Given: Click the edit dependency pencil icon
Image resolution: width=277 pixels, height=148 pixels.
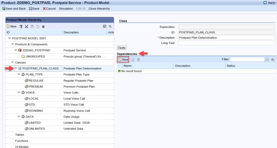Looking at the screenshot, I should pos(133,60).
